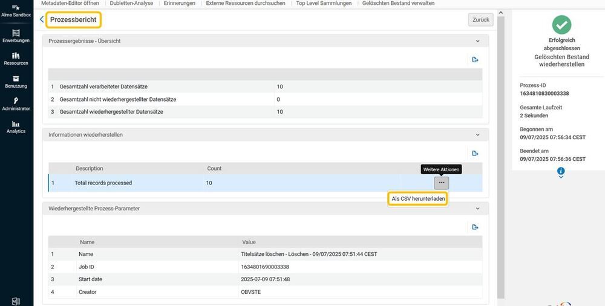Screen dimensions: 605x306
Task: Go back using the arrow beside Prozessbericht
Action: [x=42, y=19]
